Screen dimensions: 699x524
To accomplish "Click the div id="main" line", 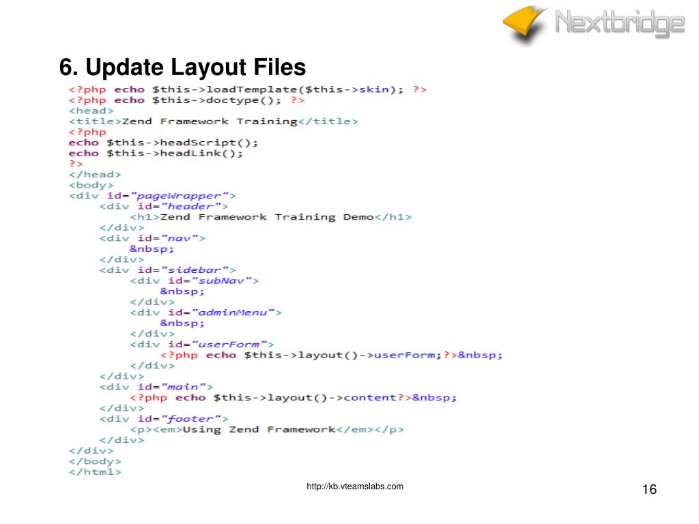I will 156,387.
